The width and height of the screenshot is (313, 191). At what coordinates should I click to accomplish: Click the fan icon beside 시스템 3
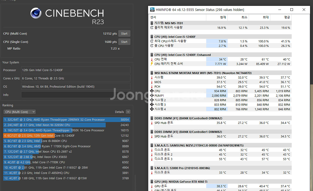(x=152, y=105)
